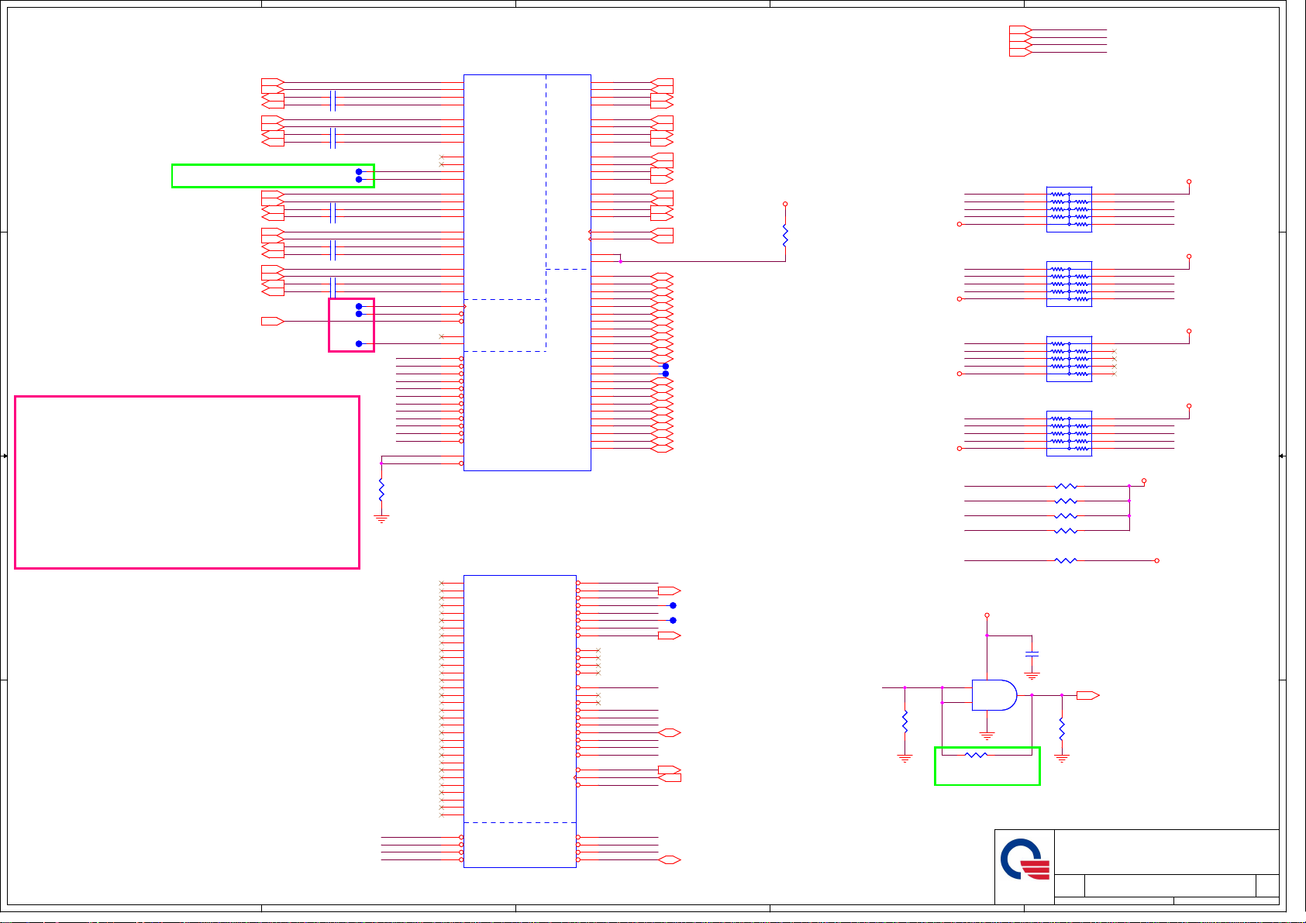
Task: Select the resistor to ground below the top IC
Action: coord(381,490)
